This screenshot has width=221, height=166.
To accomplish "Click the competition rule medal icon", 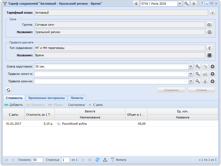I will tap(205, 81).
